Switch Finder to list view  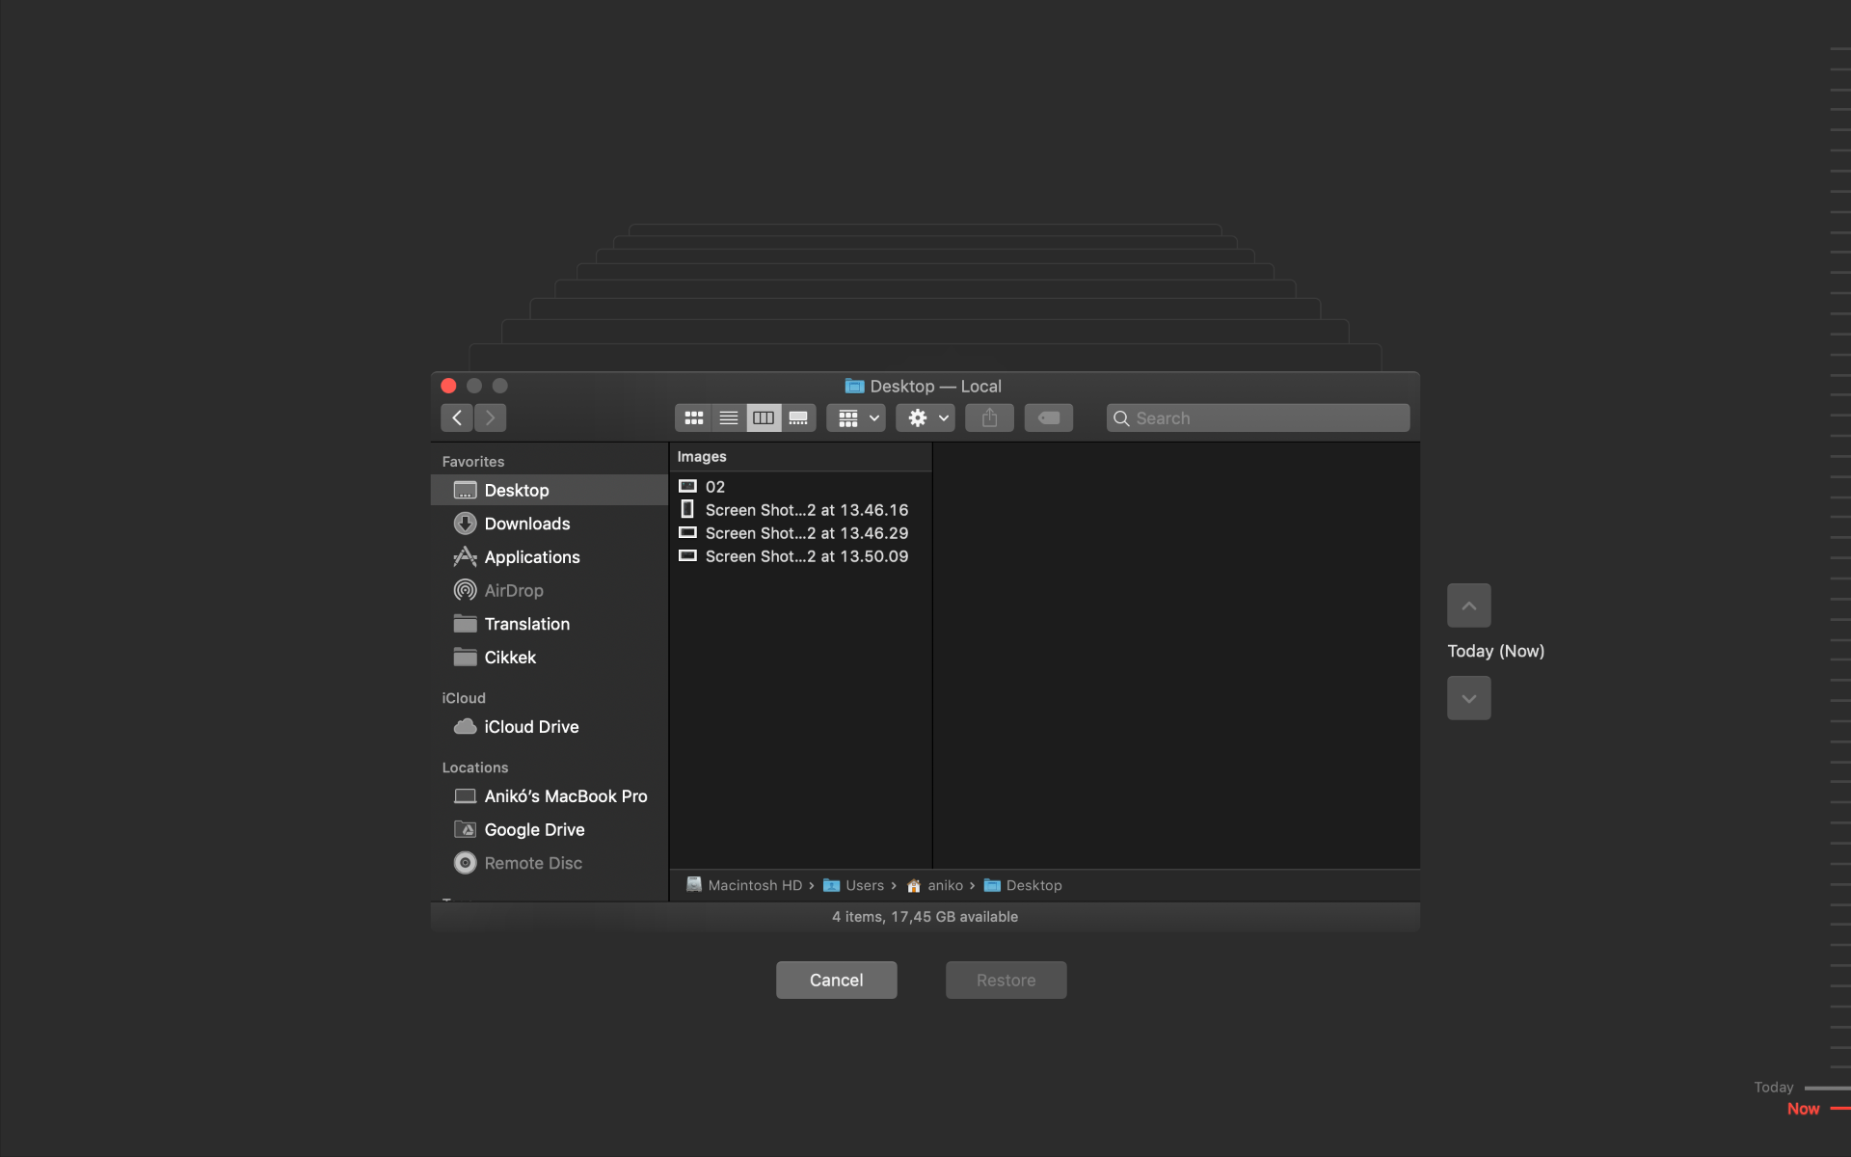pyautogui.click(x=729, y=417)
